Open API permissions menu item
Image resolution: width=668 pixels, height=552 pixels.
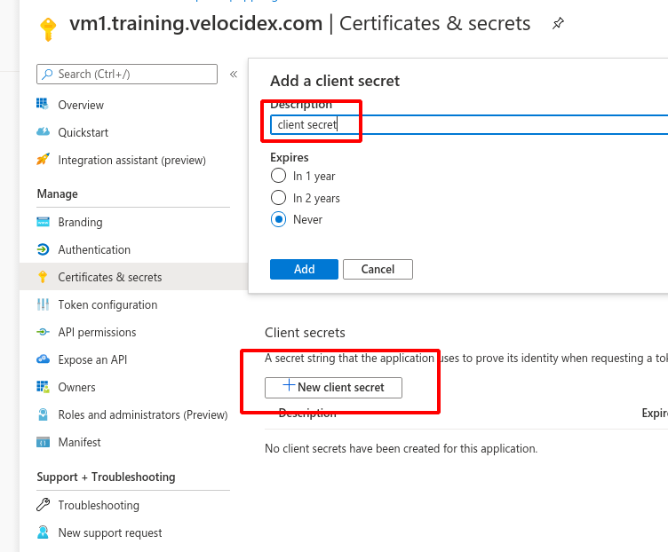97,332
